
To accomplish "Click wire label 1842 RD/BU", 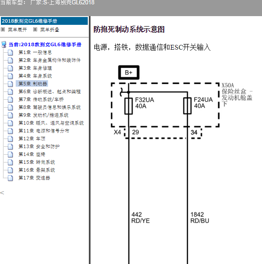I will pos(200,217).
